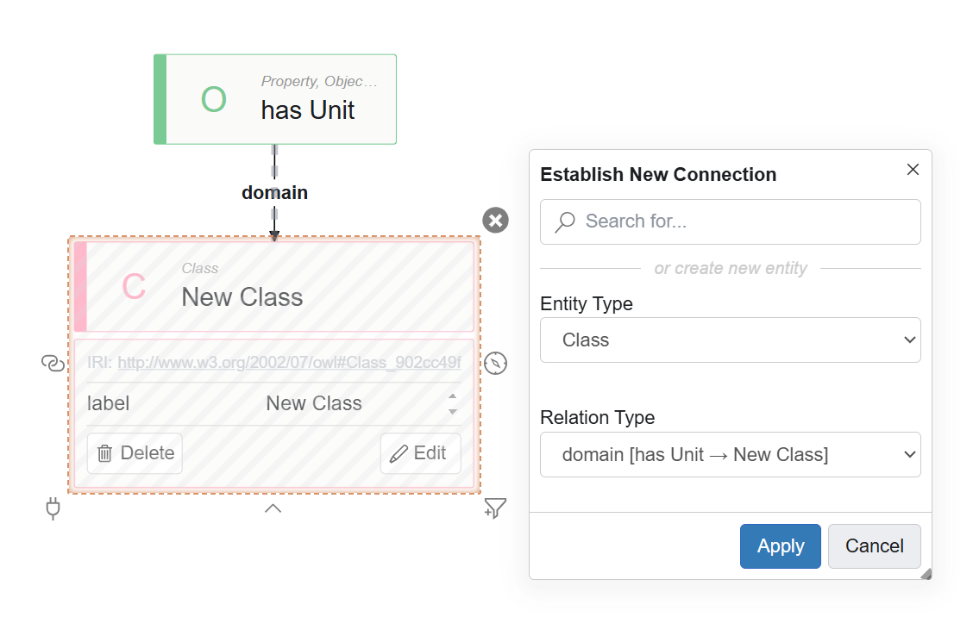Image resolution: width=973 pixels, height=617 pixels.
Task: Click the Apply button
Action: click(780, 546)
